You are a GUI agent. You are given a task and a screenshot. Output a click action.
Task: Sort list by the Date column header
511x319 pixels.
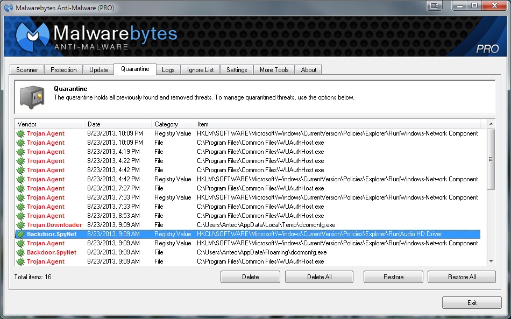pyautogui.click(x=118, y=124)
